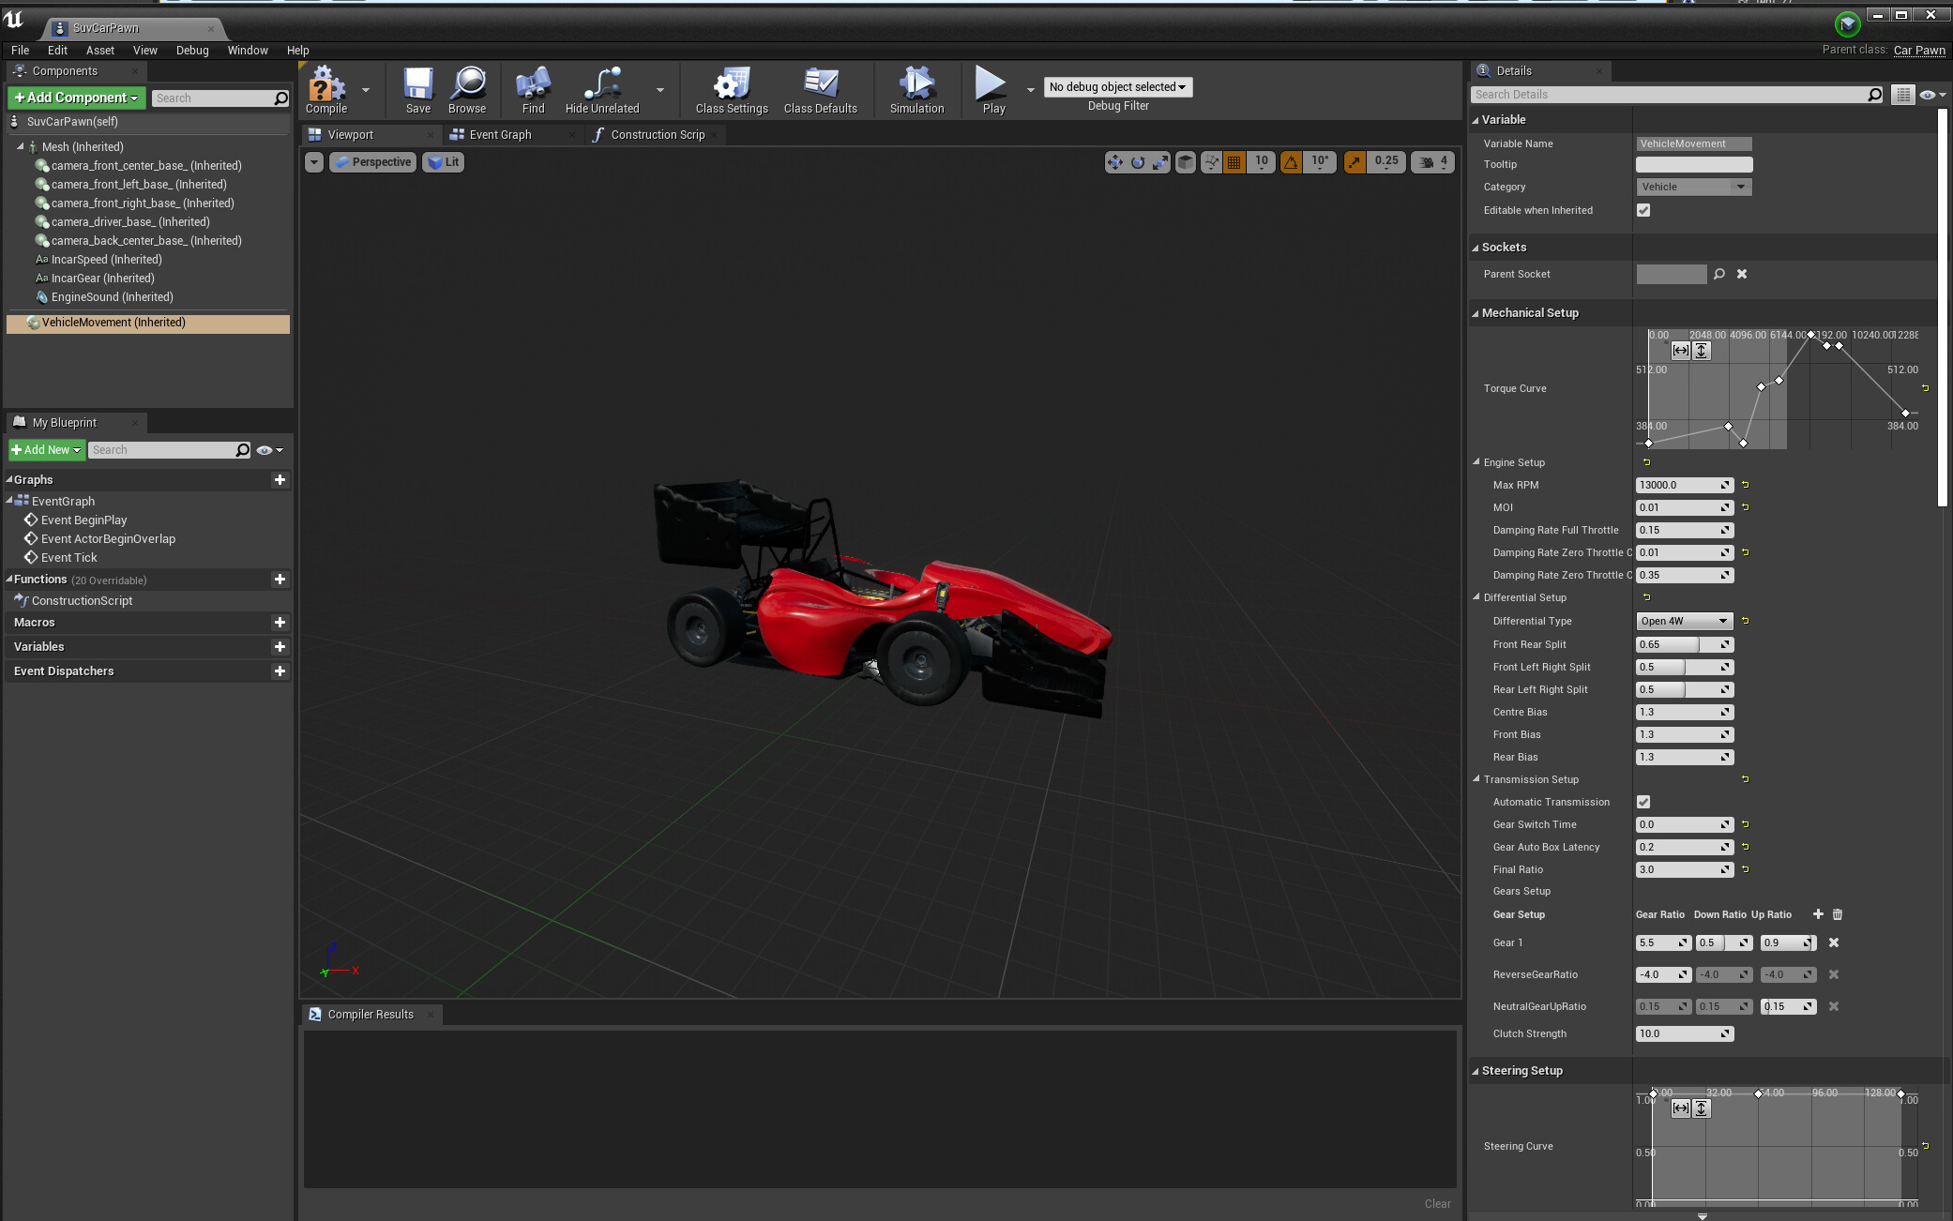The height and width of the screenshot is (1221, 1953).
Task: Click Add Component button
Action: 77,98
